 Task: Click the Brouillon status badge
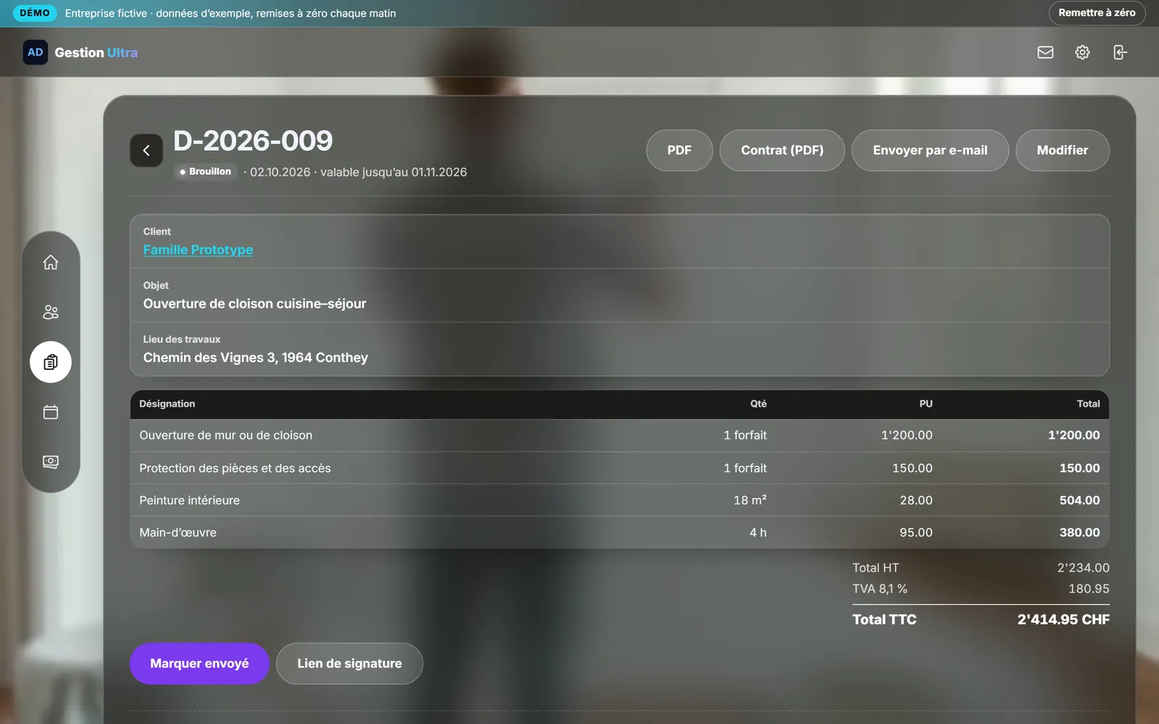206,172
